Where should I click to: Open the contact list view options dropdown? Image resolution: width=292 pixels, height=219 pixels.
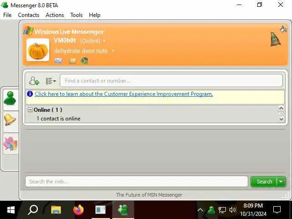(51, 81)
